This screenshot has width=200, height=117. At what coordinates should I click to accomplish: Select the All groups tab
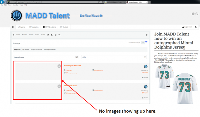(x=17, y=50)
